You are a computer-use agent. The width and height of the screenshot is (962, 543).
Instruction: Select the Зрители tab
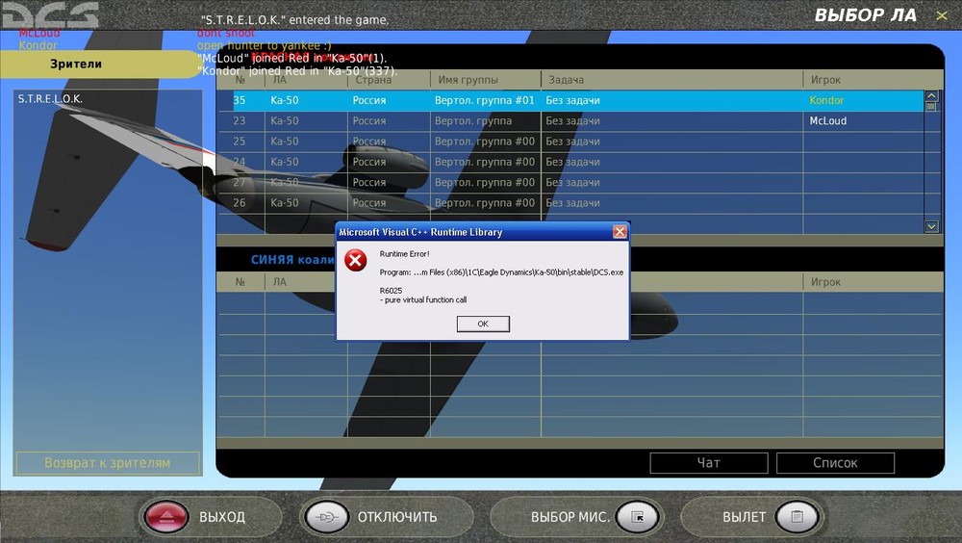[x=98, y=64]
